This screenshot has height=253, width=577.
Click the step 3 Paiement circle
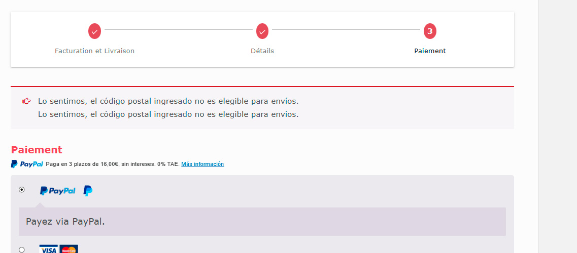430,31
